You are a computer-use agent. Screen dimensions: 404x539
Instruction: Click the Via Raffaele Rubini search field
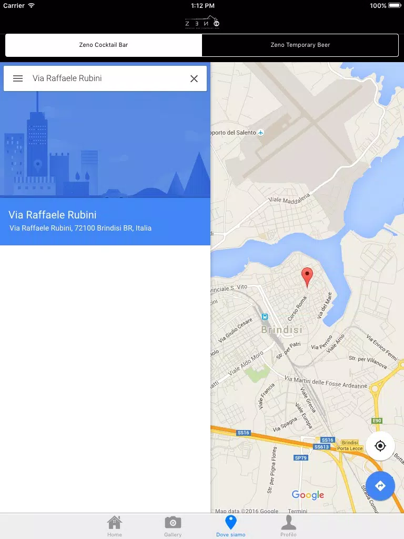coord(106,78)
